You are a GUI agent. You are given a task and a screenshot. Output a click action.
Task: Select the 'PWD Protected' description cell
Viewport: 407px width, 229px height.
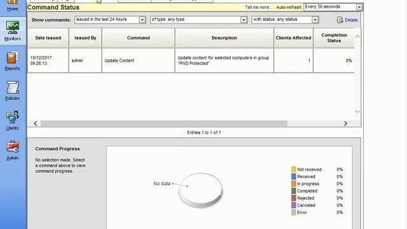[224, 60]
